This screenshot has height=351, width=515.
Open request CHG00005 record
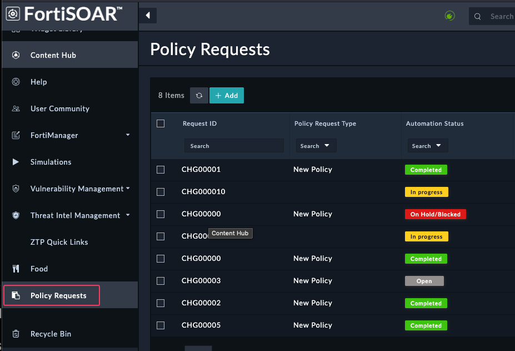point(201,325)
